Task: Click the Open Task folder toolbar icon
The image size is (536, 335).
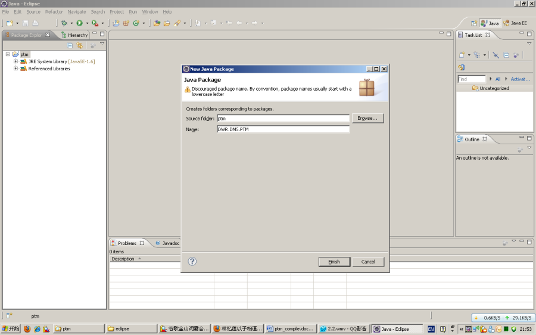Action: point(167,23)
